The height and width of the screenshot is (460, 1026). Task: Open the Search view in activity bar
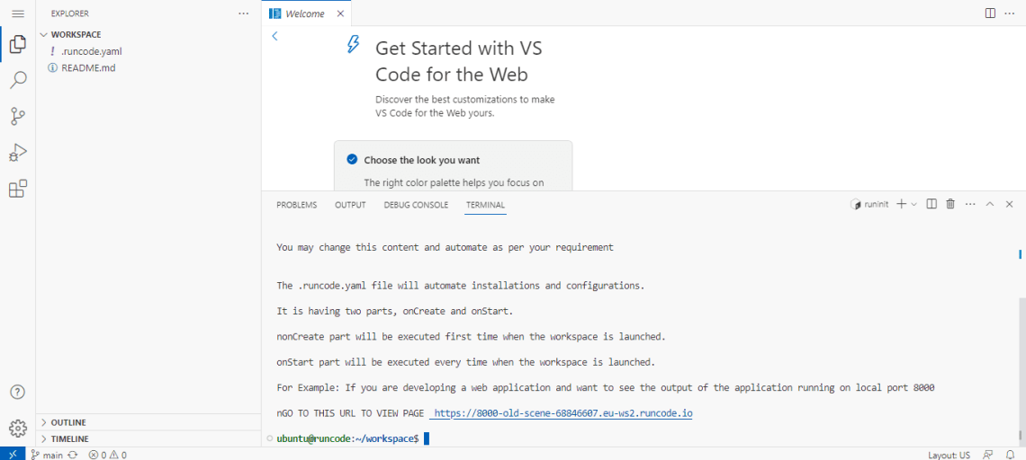[x=18, y=80]
